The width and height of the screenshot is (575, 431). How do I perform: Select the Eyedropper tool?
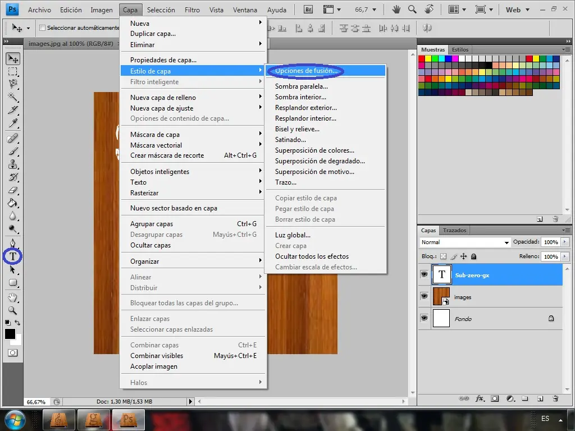13,123
